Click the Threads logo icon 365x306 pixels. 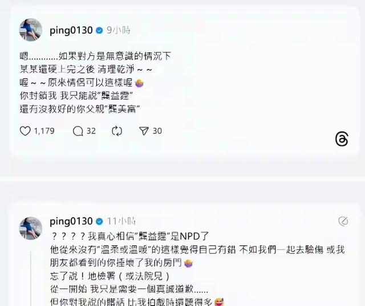[342, 139]
